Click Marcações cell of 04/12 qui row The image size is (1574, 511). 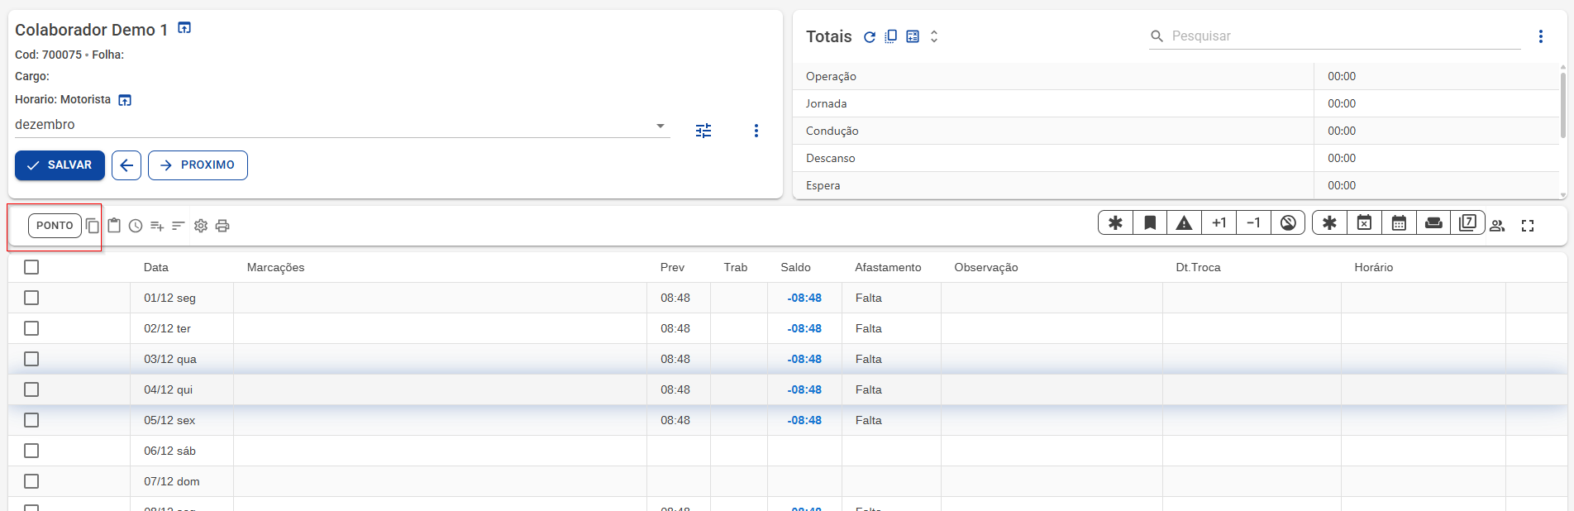point(440,389)
